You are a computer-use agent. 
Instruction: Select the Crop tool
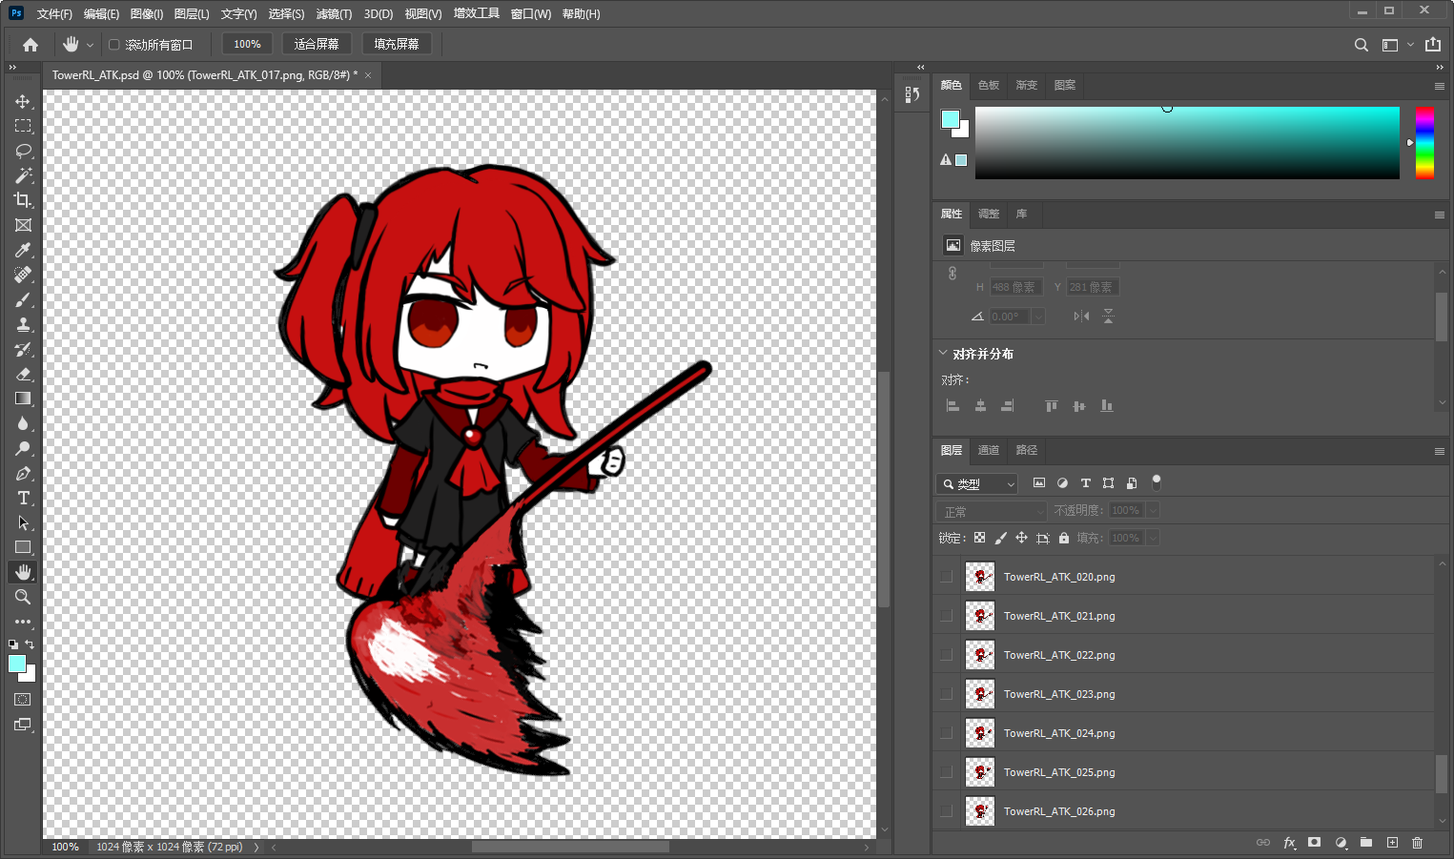[x=23, y=200]
